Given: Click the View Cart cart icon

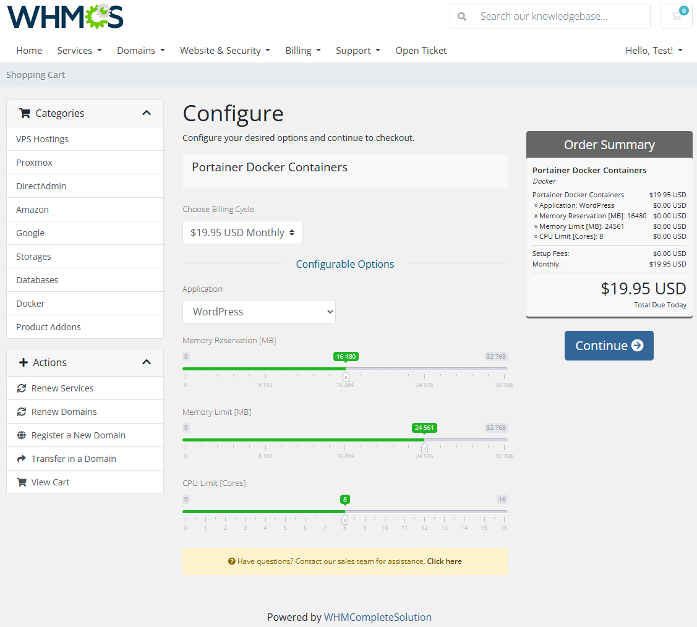Looking at the screenshot, I should (x=21, y=482).
